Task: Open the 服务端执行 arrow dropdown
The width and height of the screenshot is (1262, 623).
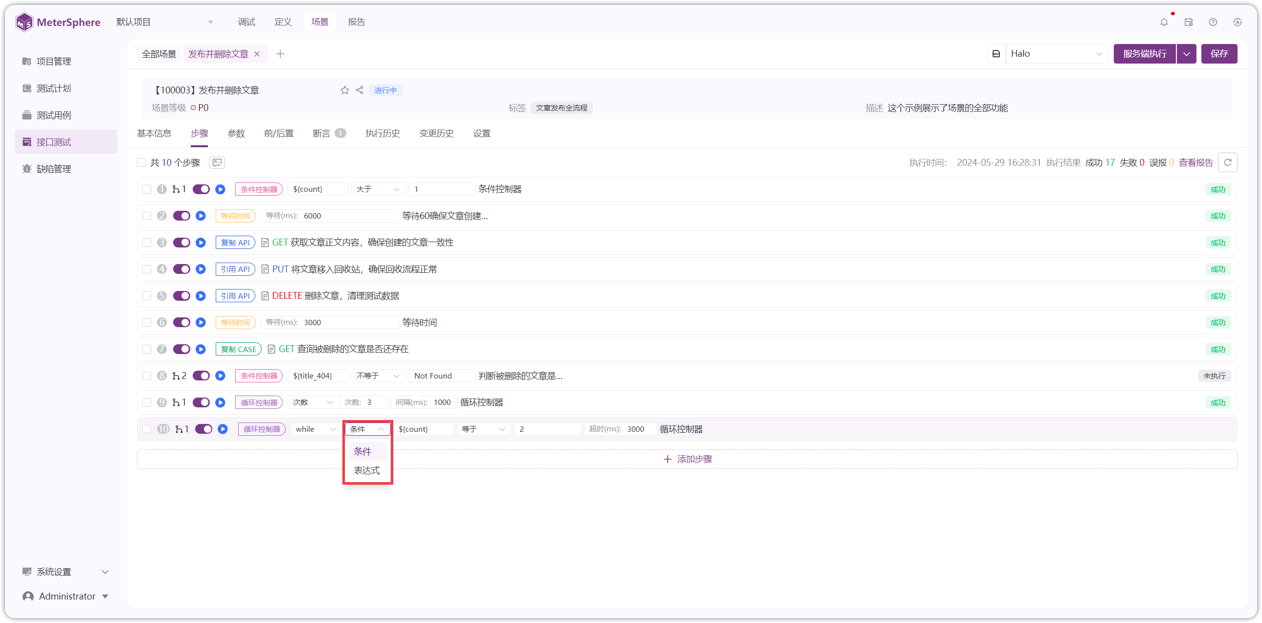Action: click(1187, 54)
